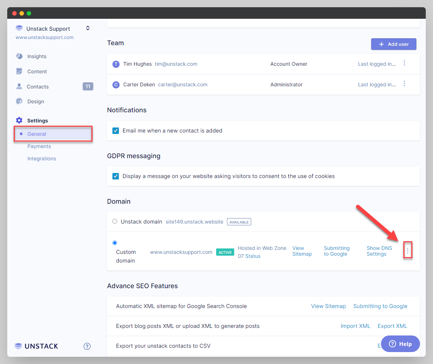Open the floating Help chat button
This screenshot has width=433, height=364.
point(400,344)
